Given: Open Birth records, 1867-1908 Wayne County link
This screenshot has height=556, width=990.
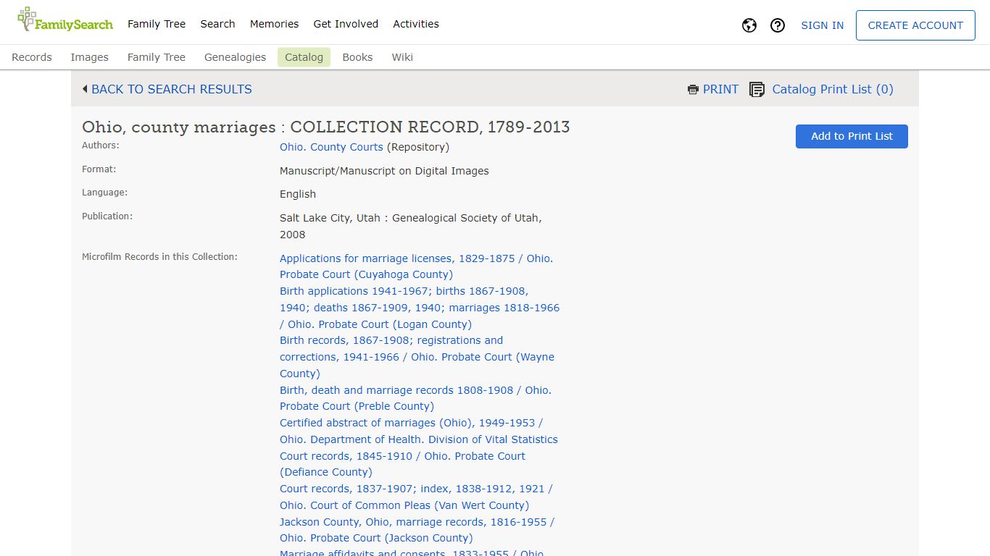Looking at the screenshot, I should (417, 357).
